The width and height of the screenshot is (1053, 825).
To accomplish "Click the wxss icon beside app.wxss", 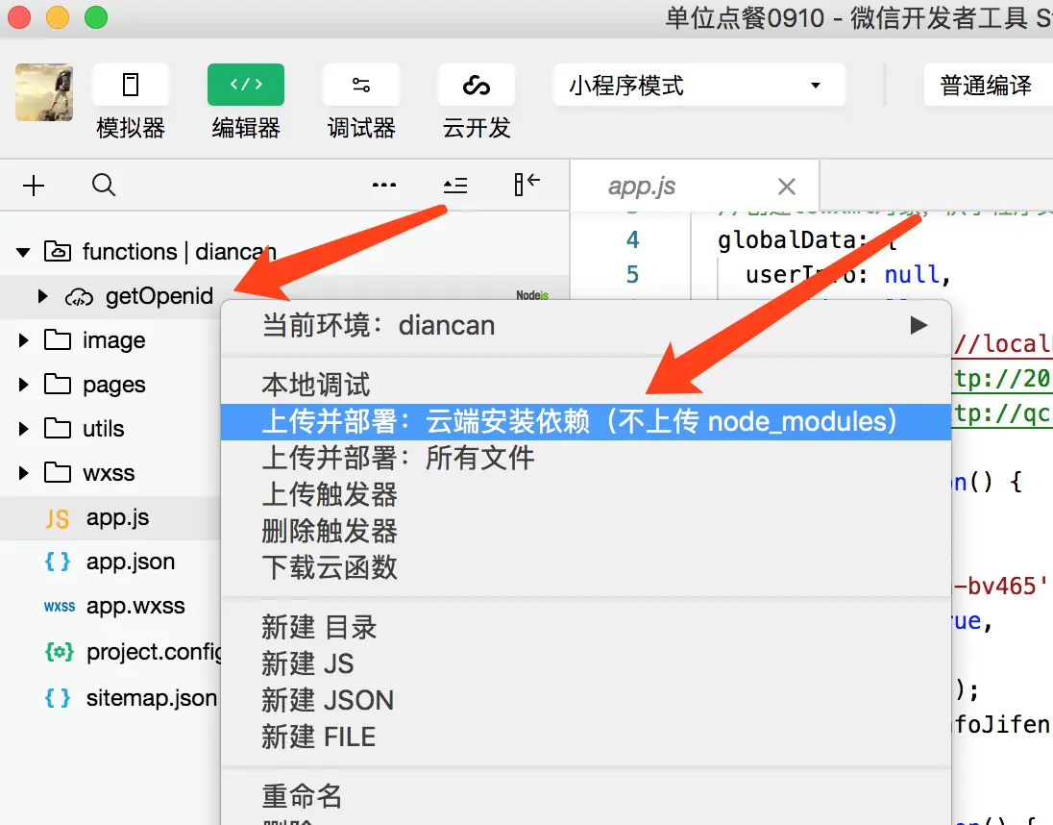I will [x=60, y=606].
